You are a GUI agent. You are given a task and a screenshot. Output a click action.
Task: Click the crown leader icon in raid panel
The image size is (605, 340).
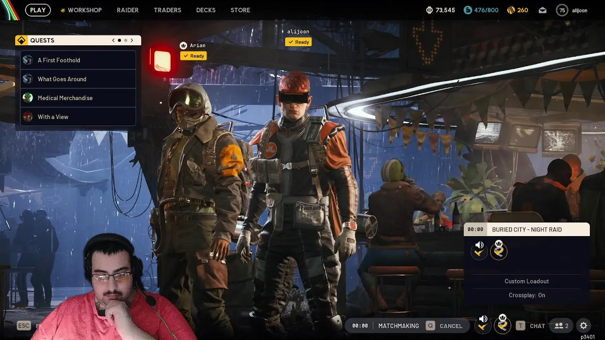click(499, 249)
